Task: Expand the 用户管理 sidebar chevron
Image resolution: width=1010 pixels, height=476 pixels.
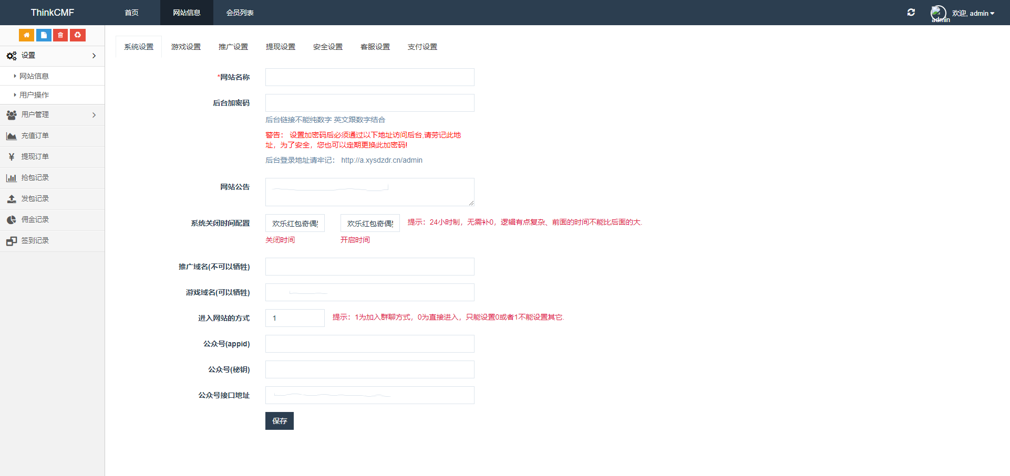Action: [94, 115]
